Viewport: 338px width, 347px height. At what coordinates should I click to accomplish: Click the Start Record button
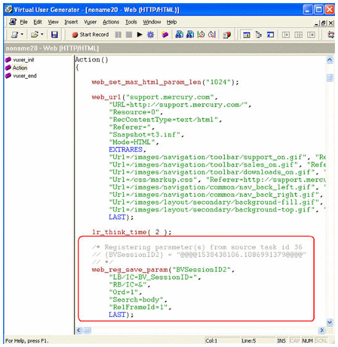click(x=91, y=34)
